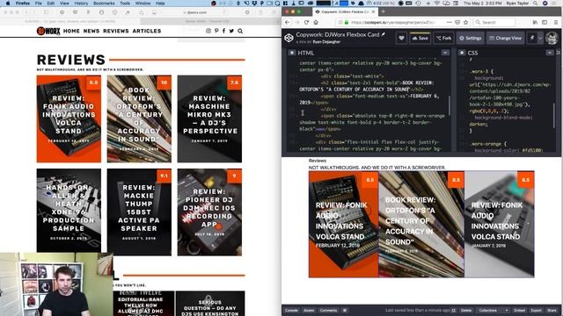This screenshot has width=563, height=316.
Task: Go to the home page in CodePen browser window
Action: click(x=316, y=22)
